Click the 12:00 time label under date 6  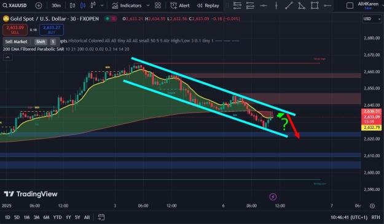(280, 206)
